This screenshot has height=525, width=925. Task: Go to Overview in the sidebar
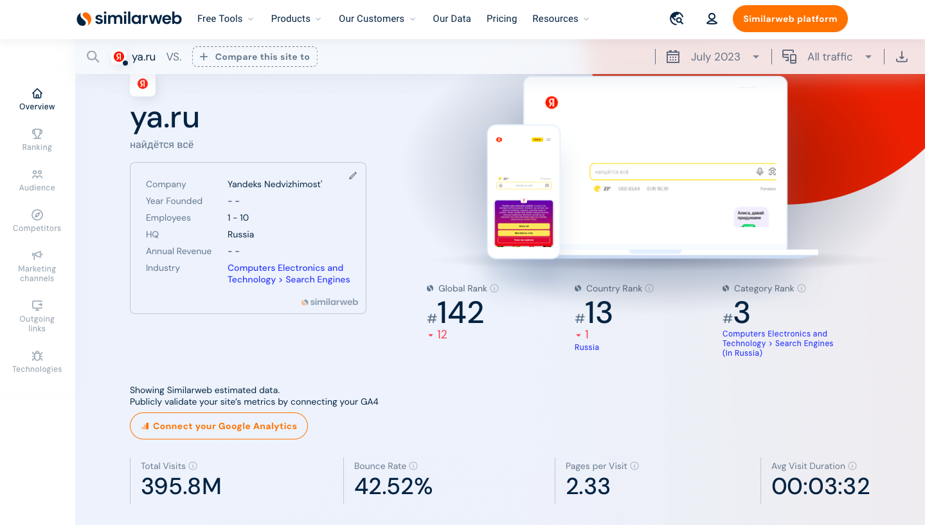coord(37,99)
